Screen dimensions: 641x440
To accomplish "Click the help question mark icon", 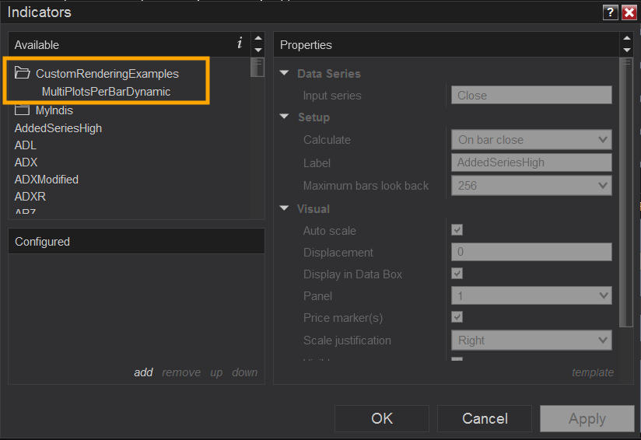I will (611, 12).
